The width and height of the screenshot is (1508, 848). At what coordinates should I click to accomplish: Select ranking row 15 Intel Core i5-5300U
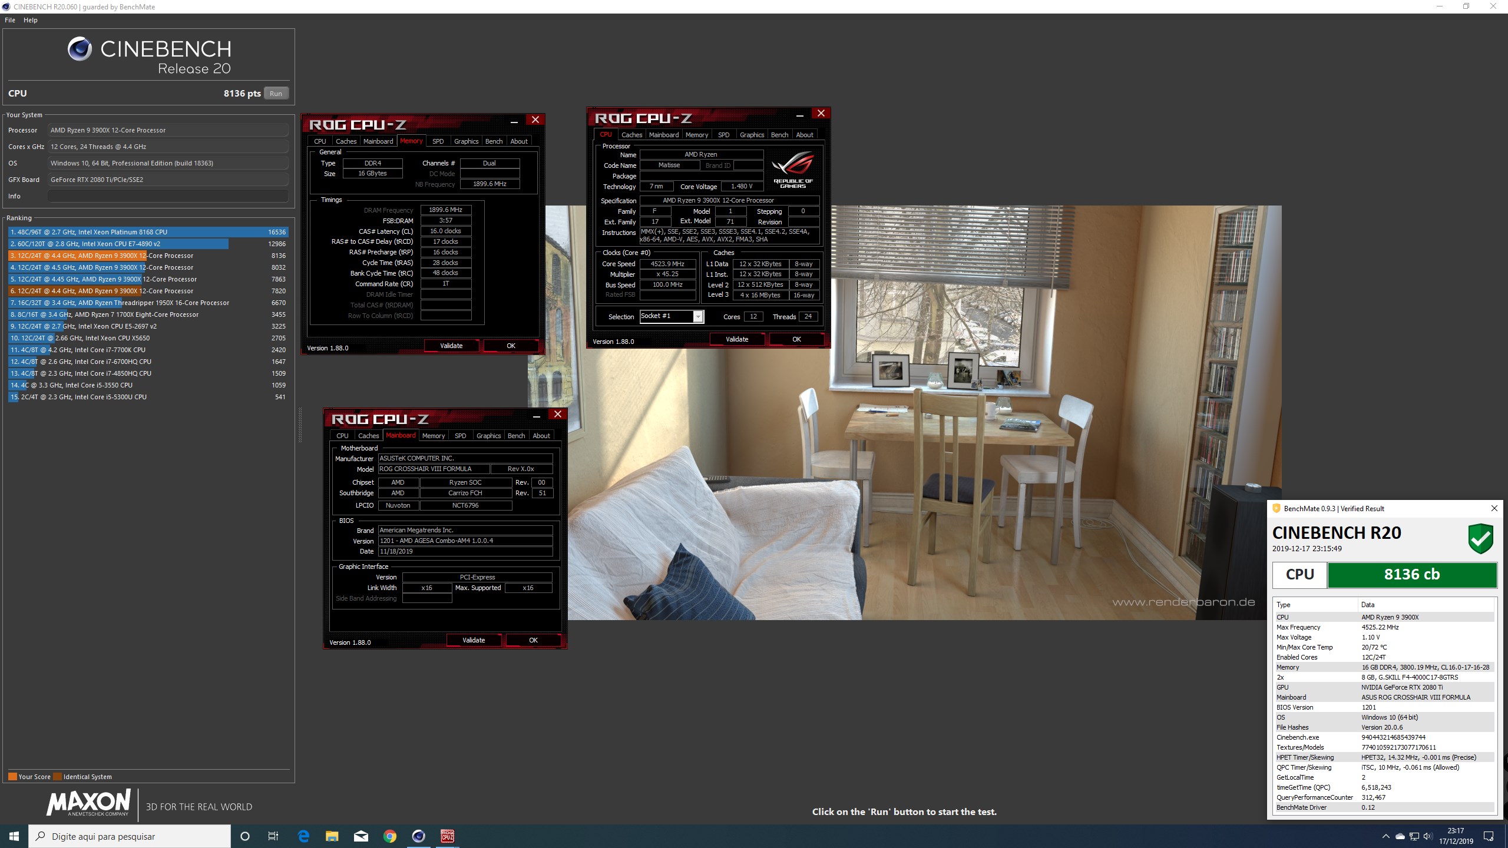tap(147, 397)
